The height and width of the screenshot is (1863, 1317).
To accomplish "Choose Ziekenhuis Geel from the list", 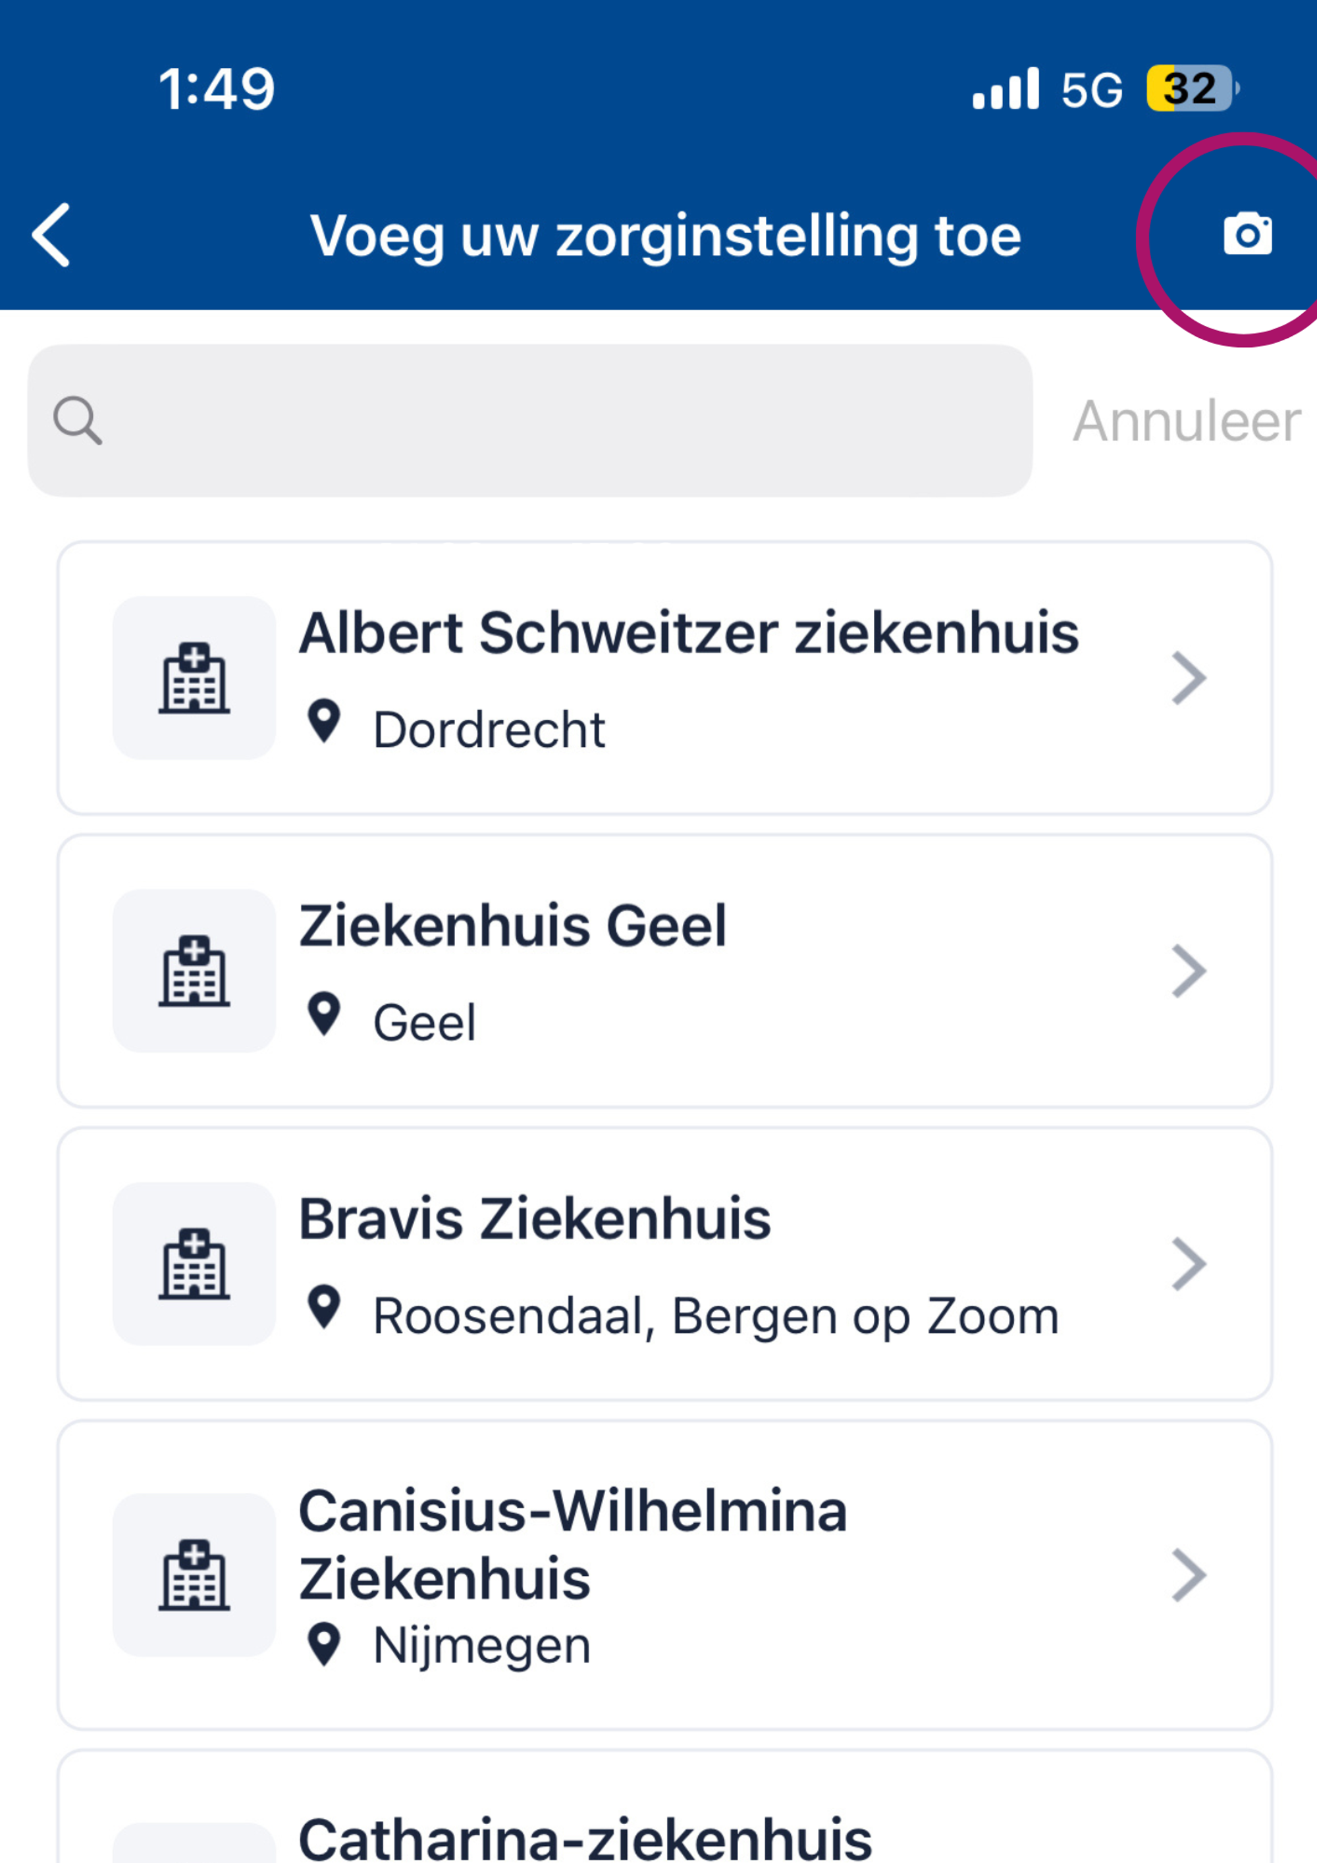I will 664,971.
